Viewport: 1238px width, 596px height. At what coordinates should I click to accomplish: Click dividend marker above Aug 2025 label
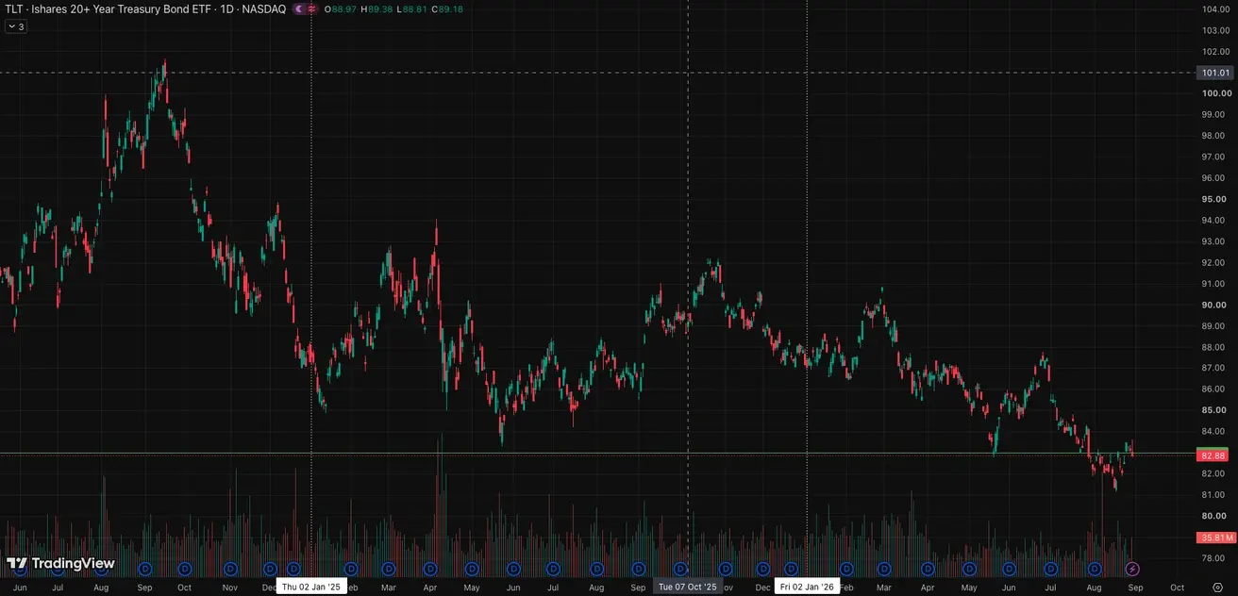coord(596,569)
